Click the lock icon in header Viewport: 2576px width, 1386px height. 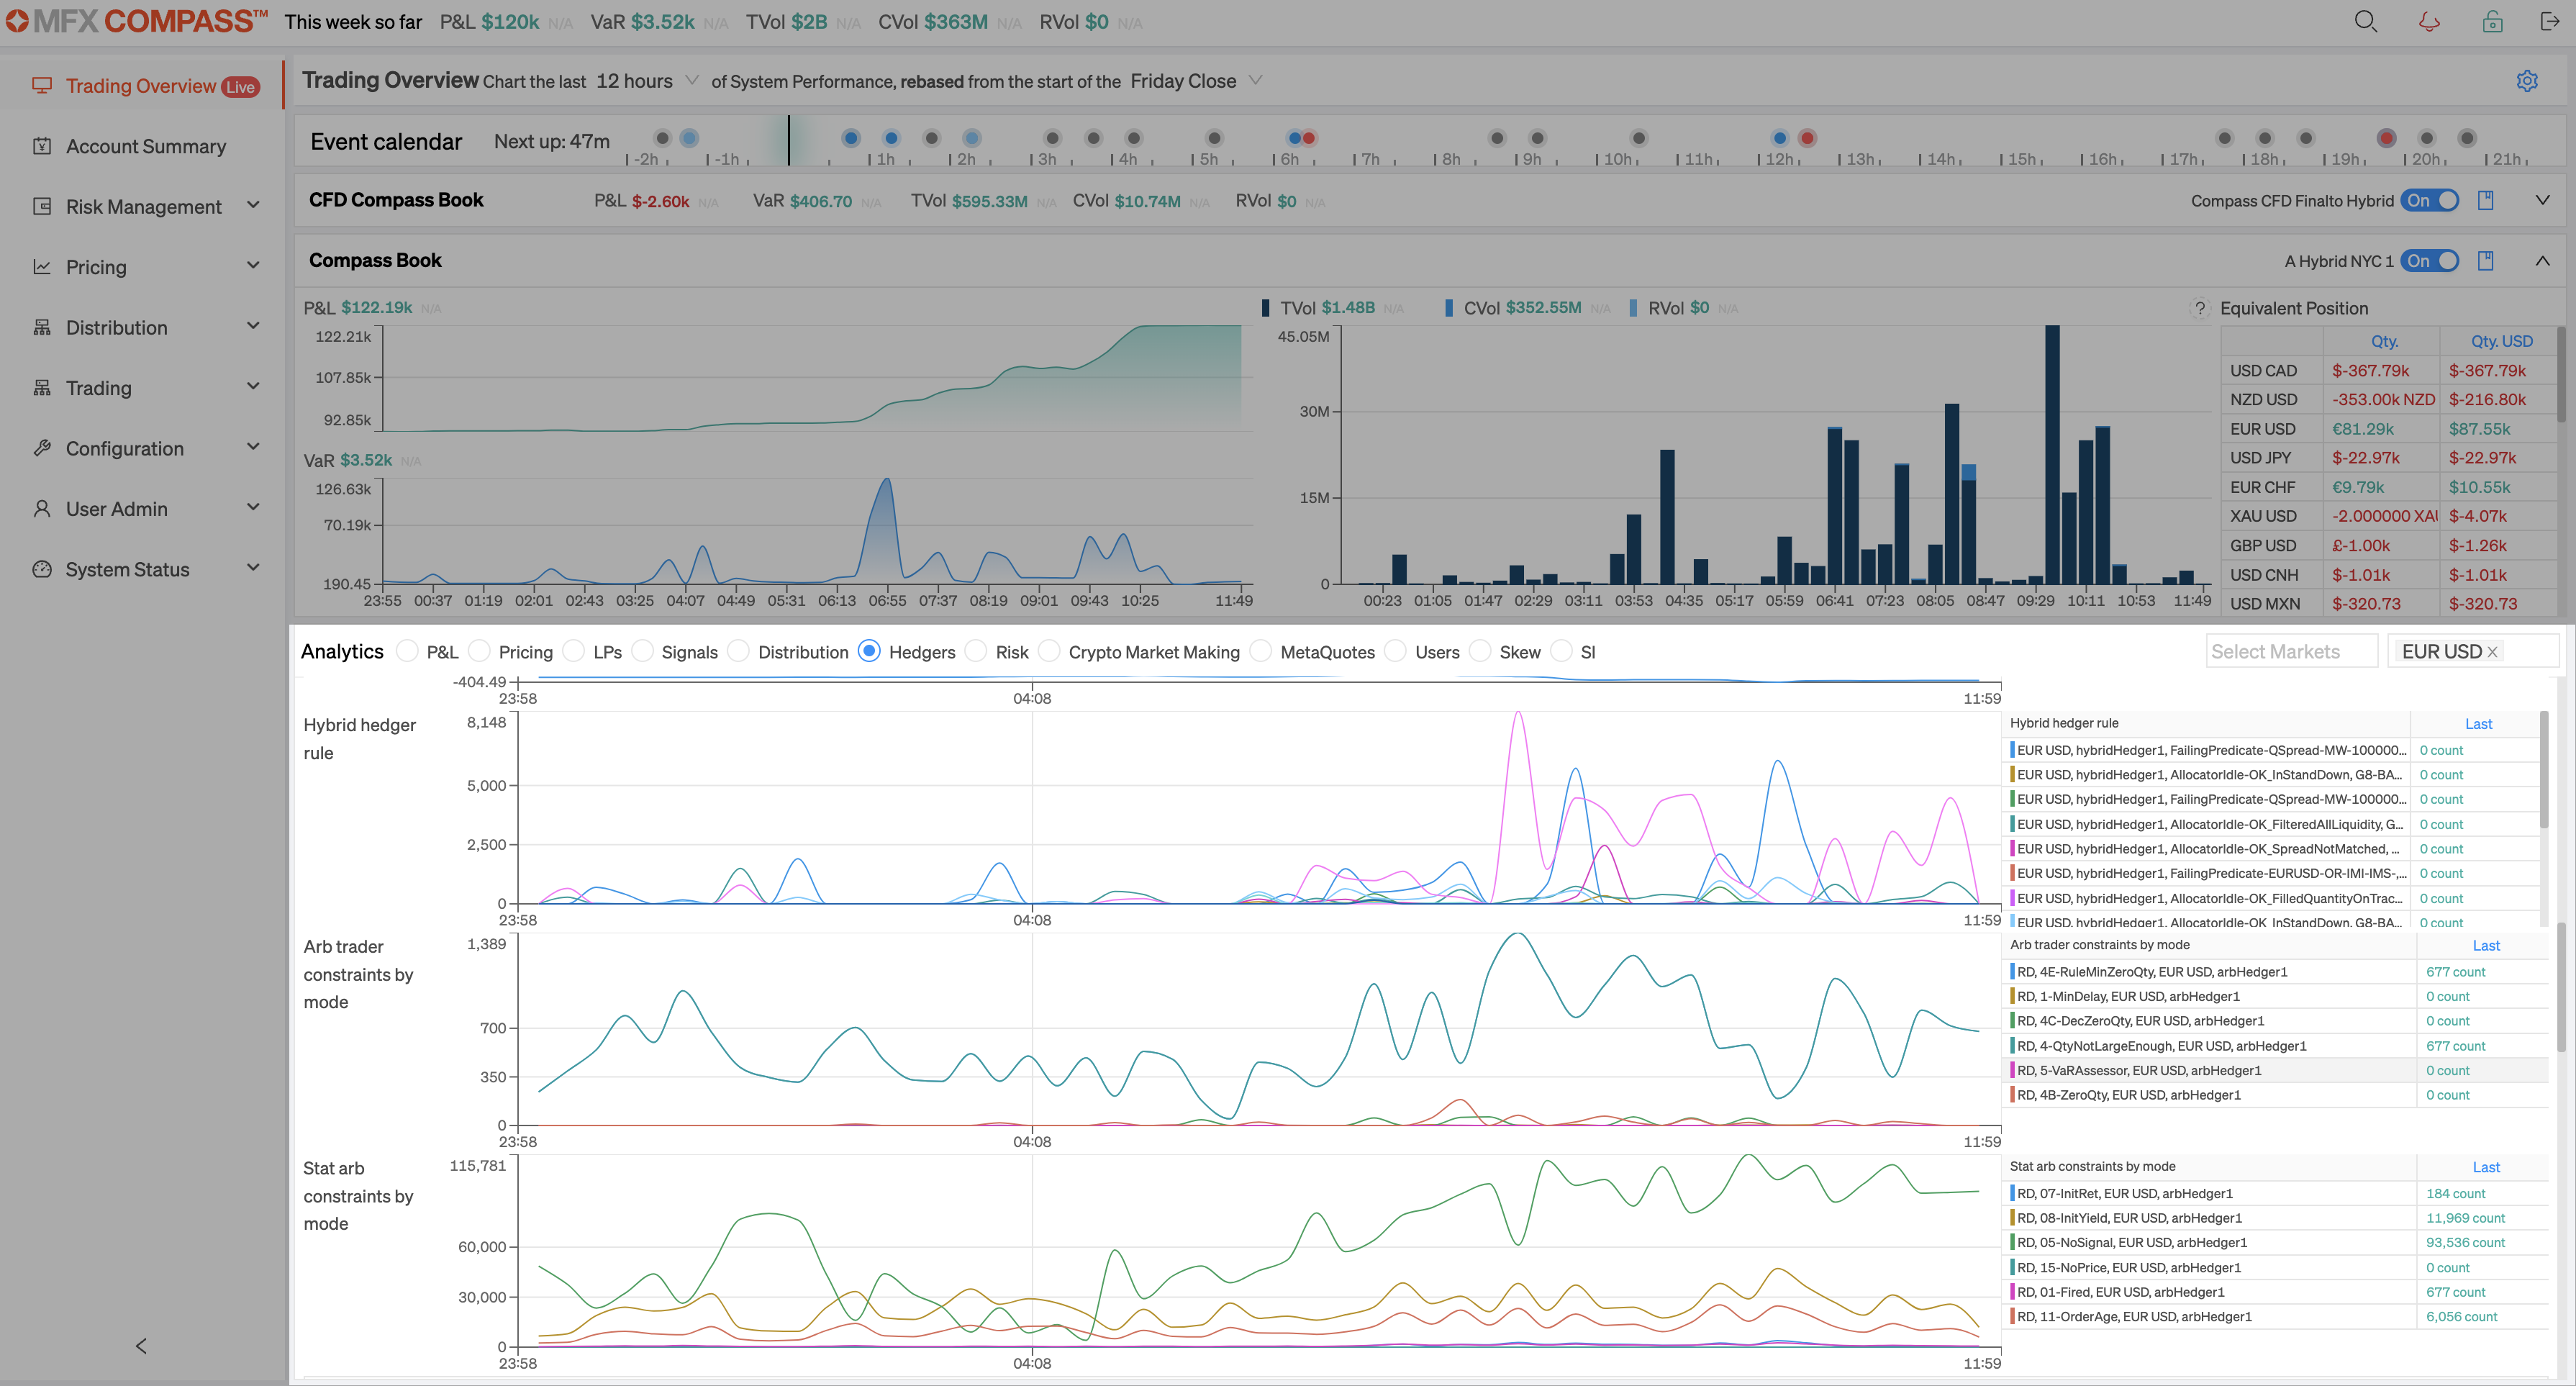[x=2492, y=22]
